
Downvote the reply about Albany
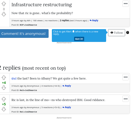pos(4,88)
